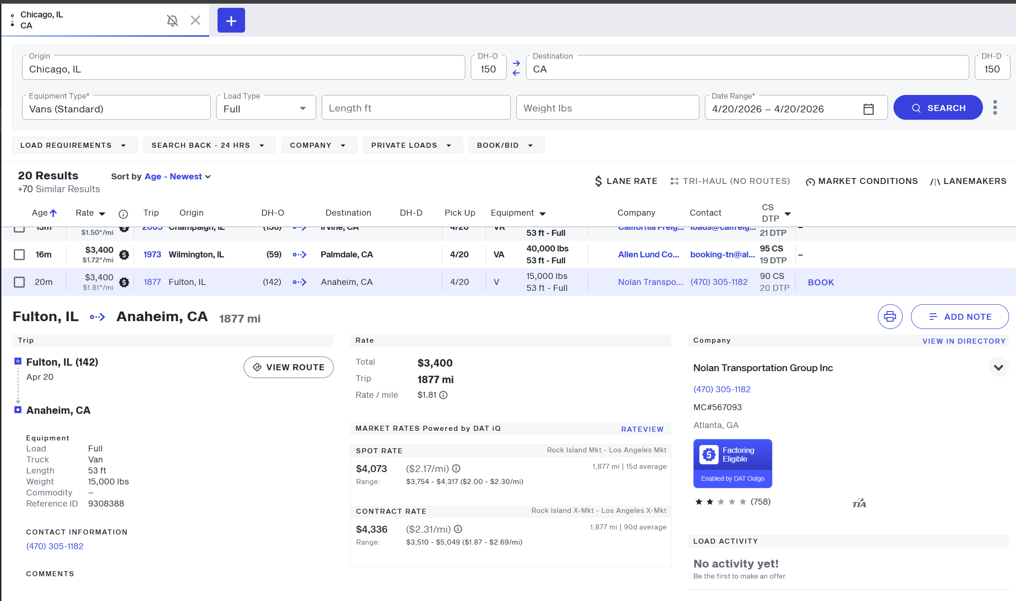Viewport: 1016px width, 601px height.
Task: Click inside the Weight lbs input field
Action: [x=608, y=108]
